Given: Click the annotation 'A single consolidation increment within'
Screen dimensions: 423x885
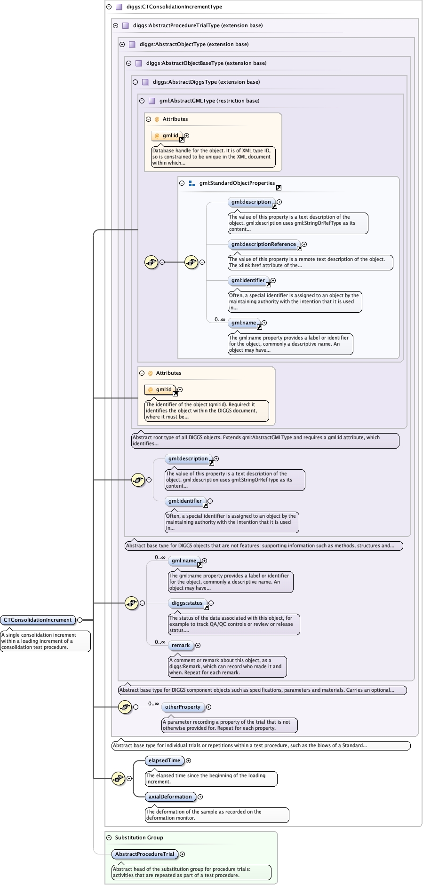Looking at the screenshot, I should [x=45, y=641].
